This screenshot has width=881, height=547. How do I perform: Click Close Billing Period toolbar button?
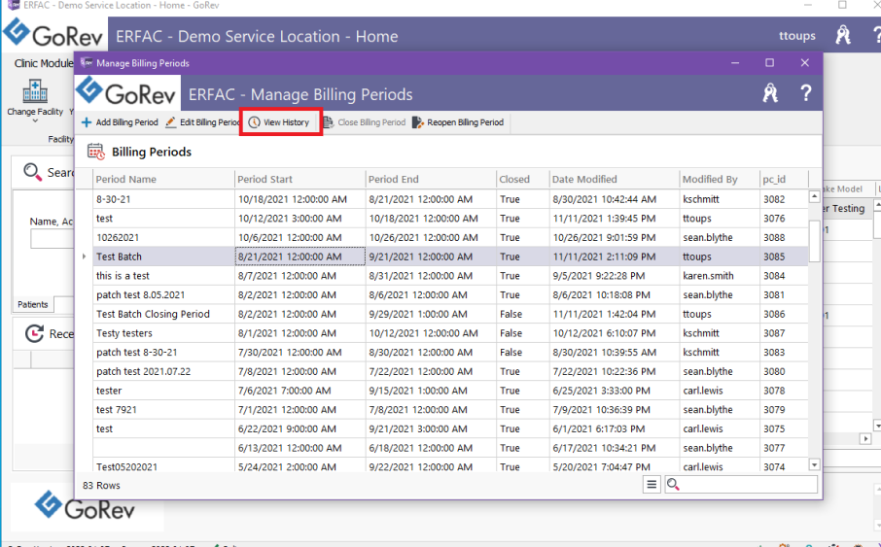[364, 122]
